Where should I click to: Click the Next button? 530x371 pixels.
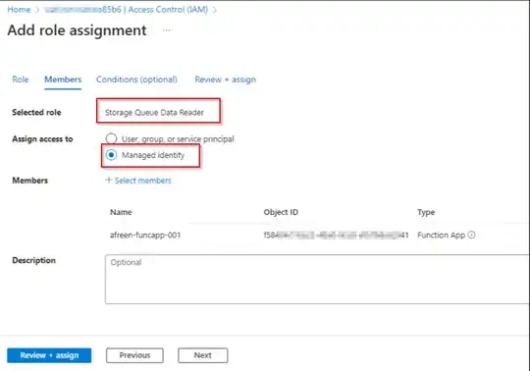203,355
